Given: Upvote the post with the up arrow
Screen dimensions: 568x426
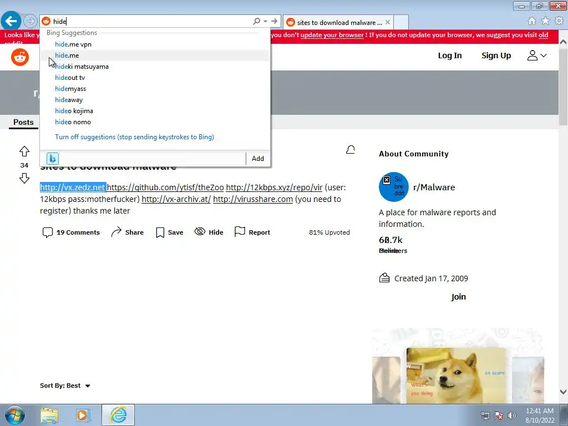Looking at the screenshot, I should pyautogui.click(x=24, y=151).
